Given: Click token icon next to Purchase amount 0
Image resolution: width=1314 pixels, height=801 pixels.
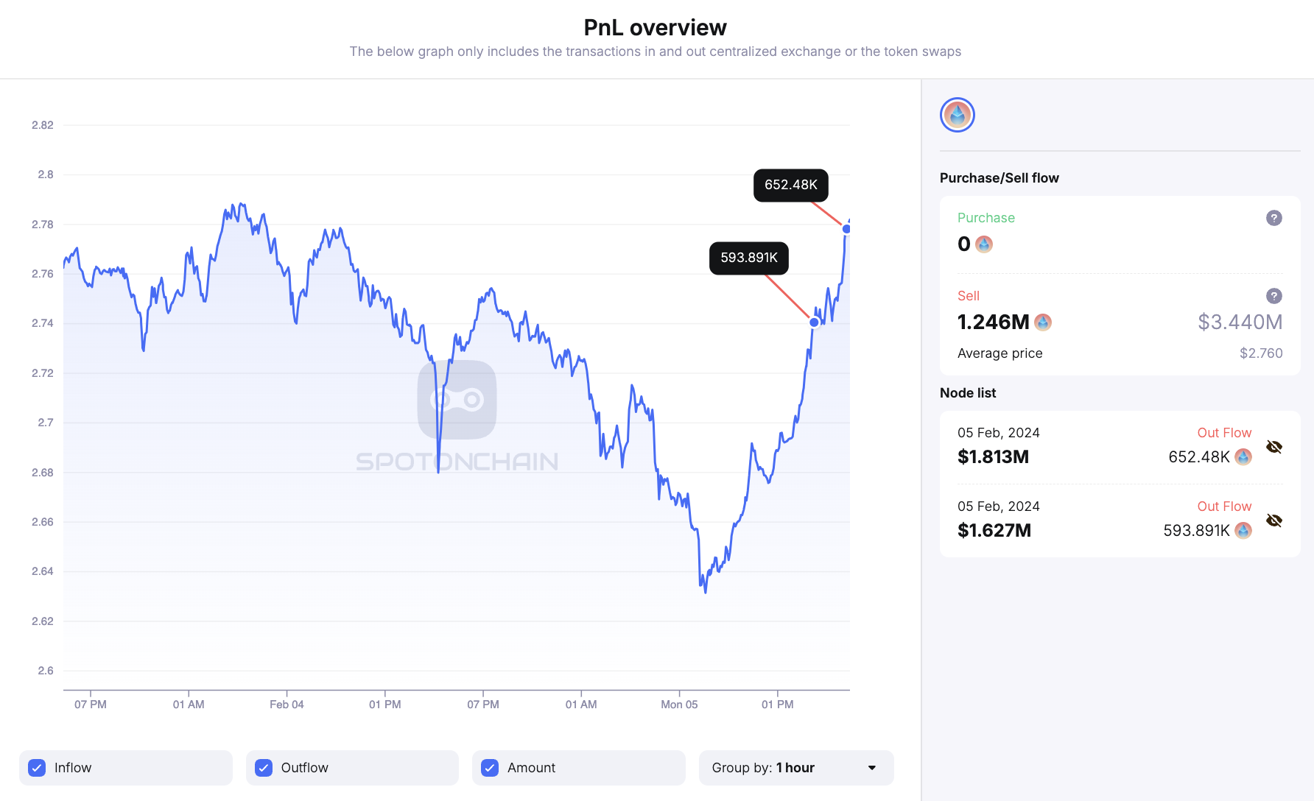Looking at the screenshot, I should (984, 244).
